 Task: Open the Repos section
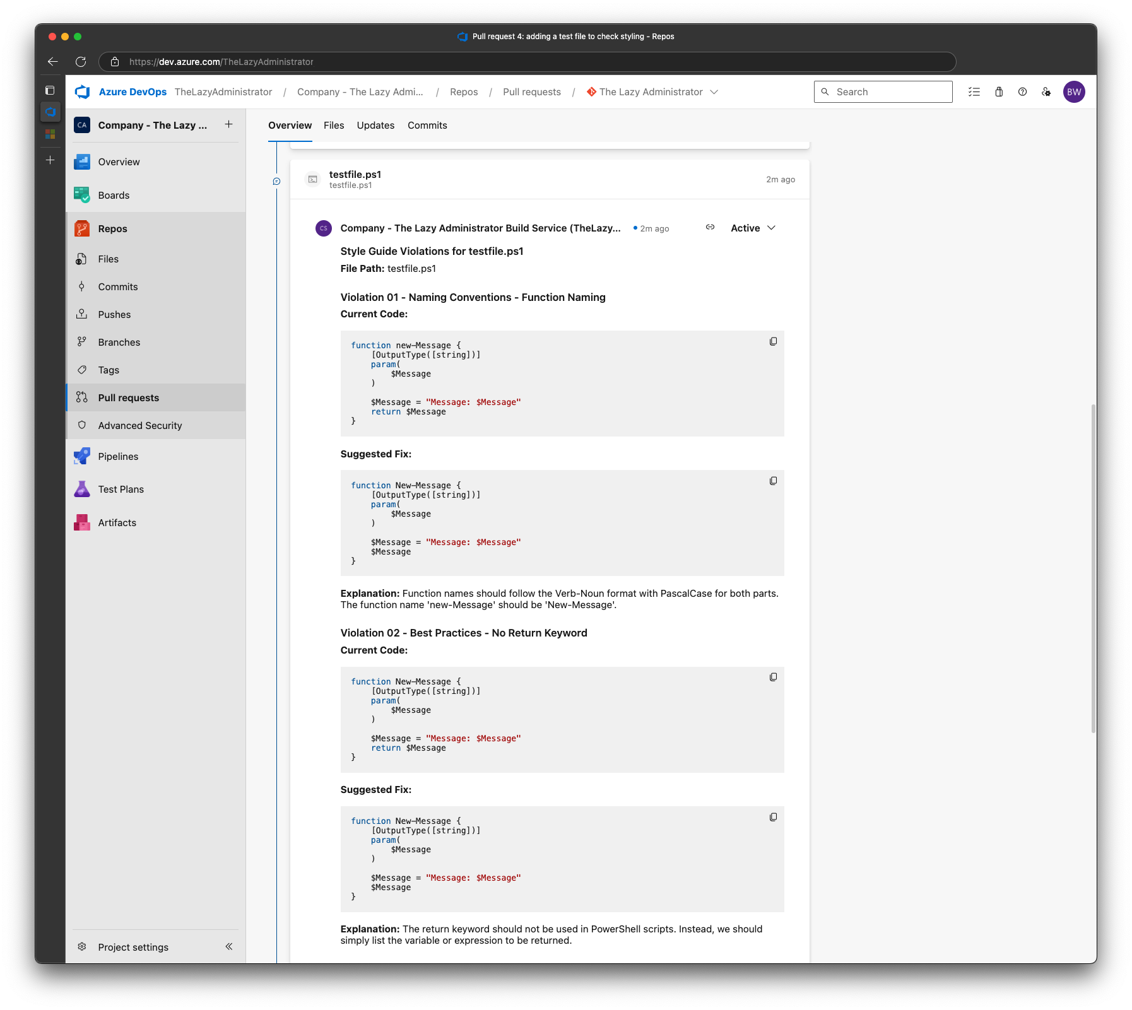click(x=155, y=229)
